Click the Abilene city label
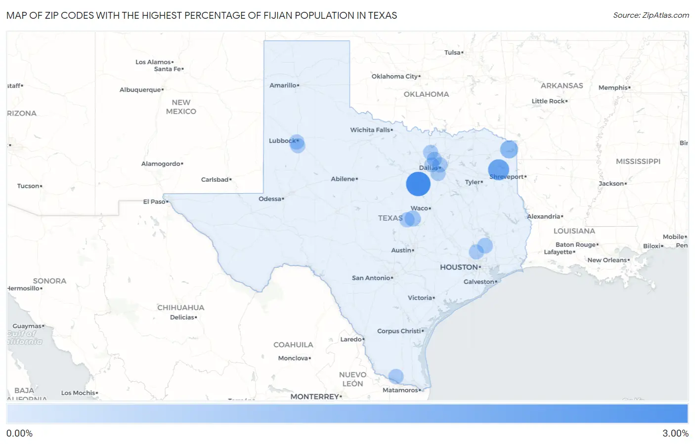Screen dimensions: 695x444 point(343,179)
